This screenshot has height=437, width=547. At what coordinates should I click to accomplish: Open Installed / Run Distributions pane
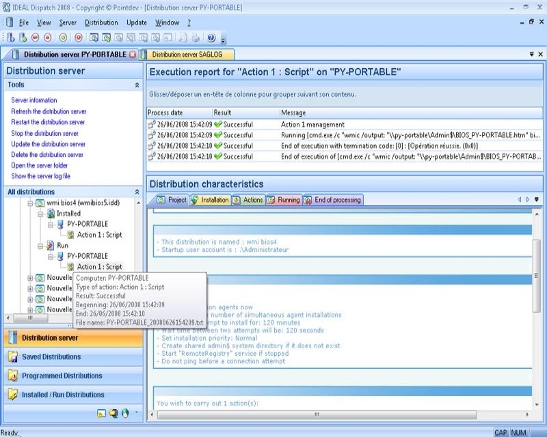pyautogui.click(x=63, y=395)
